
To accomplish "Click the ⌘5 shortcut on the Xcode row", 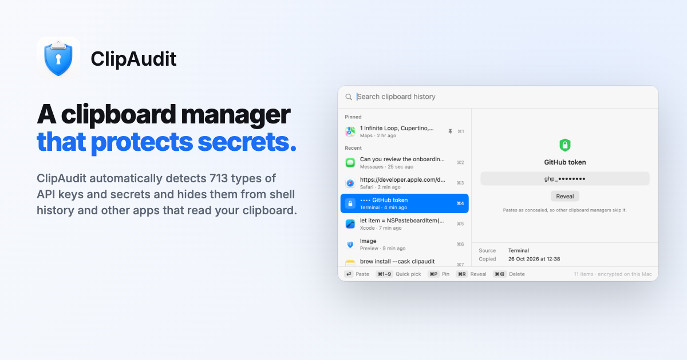I will [460, 224].
